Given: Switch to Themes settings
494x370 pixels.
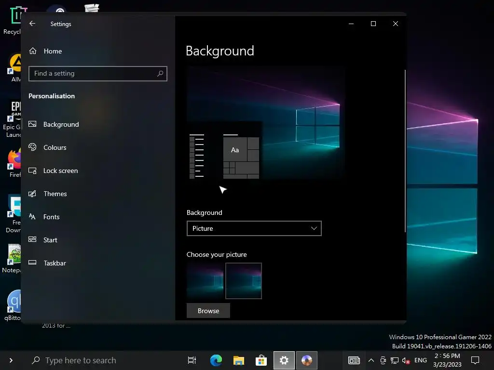Looking at the screenshot, I should click(48, 194).
